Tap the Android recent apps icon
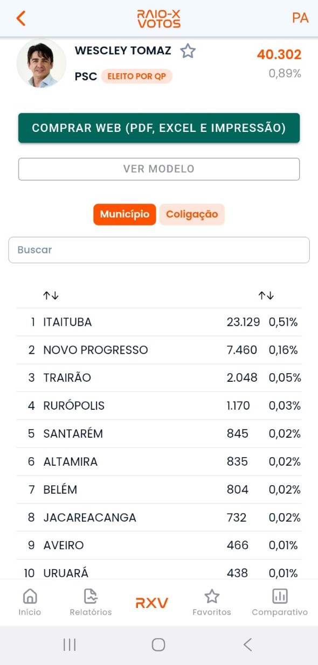This screenshot has height=665, width=318. pyautogui.click(x=70, y=645)
